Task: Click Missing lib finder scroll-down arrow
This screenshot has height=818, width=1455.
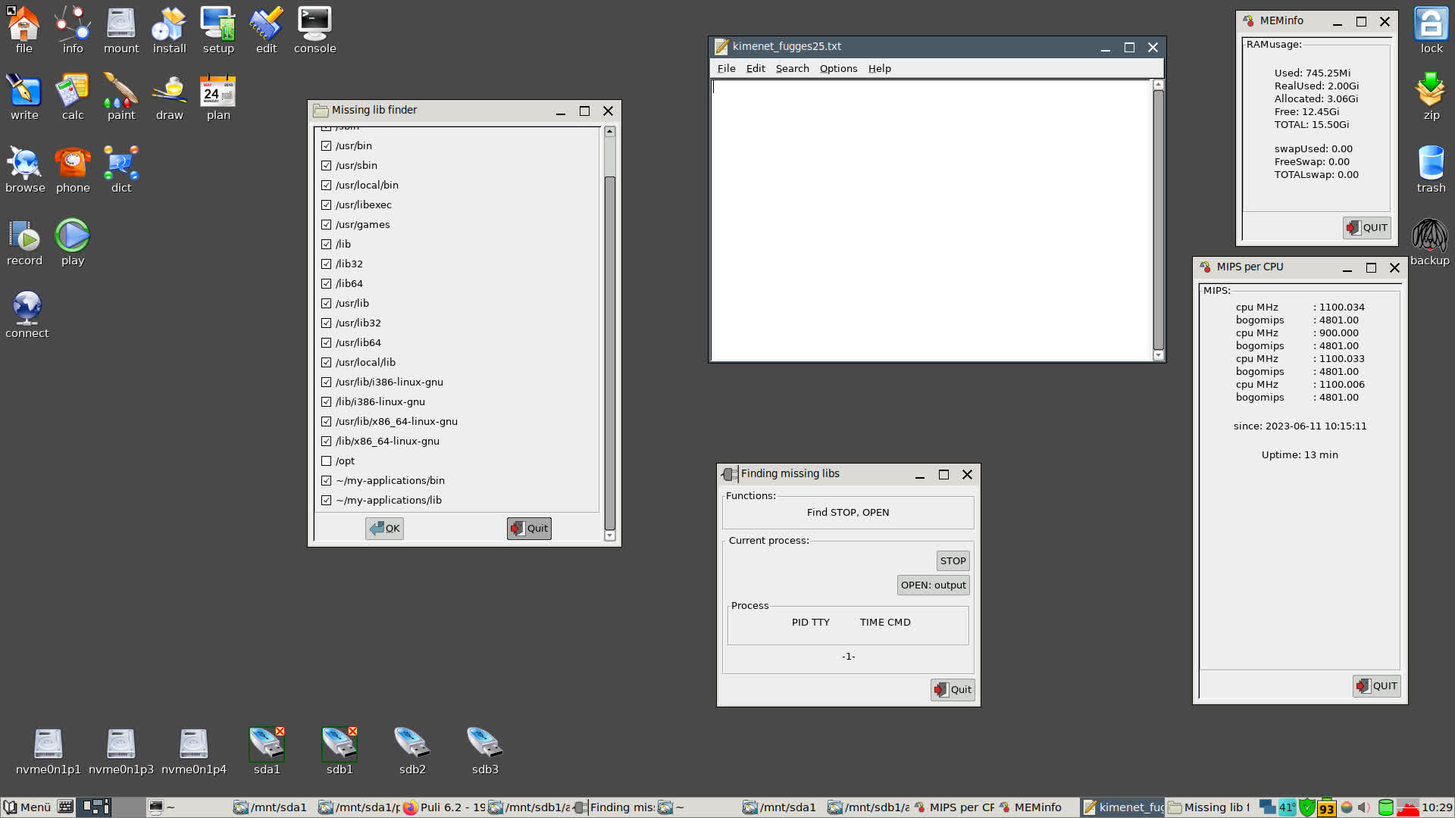Action: pos(610,535)
